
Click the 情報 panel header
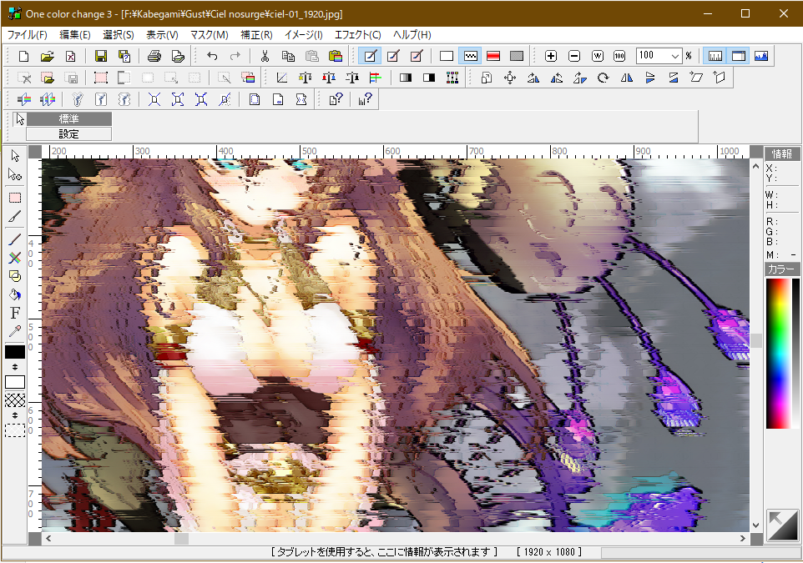coord(782,153)
